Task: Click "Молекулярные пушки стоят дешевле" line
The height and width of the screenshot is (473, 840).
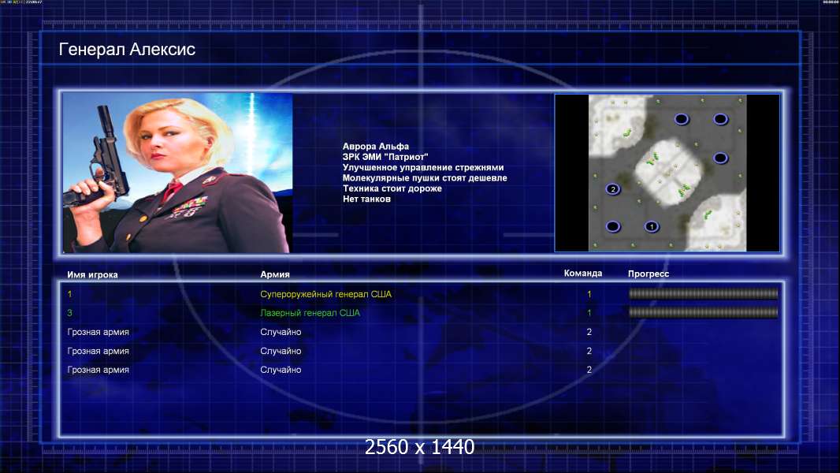Action: 424,178
